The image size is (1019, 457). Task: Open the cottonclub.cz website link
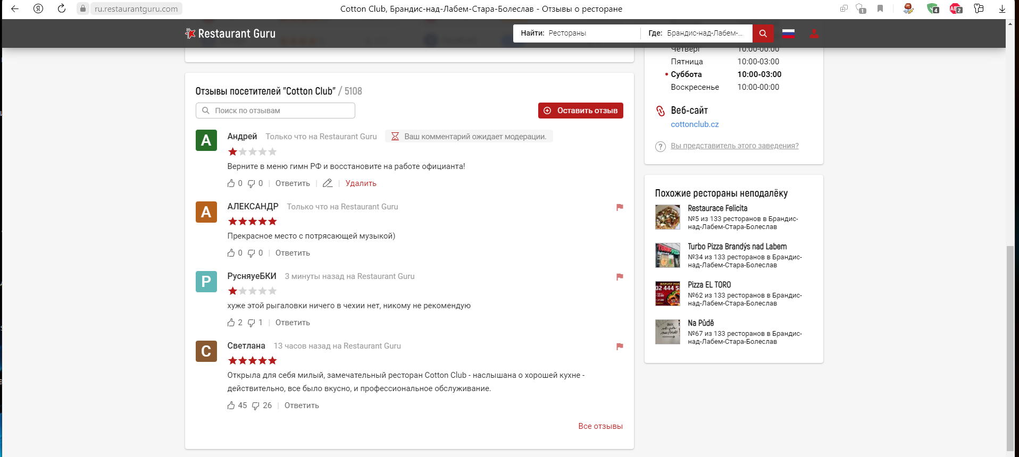click(695, 124)
